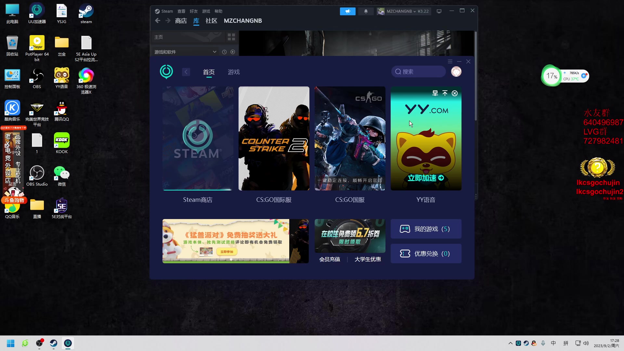Open Steam 游戏 menu
Viewport: 624px width, 351px height.
(206, 11)
